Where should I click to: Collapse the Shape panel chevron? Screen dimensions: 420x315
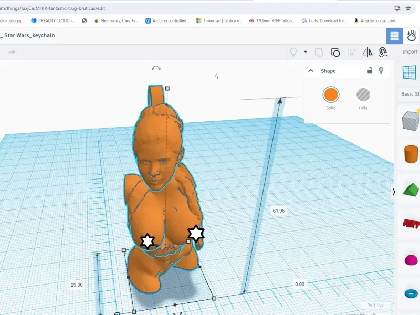coord(311,71)
